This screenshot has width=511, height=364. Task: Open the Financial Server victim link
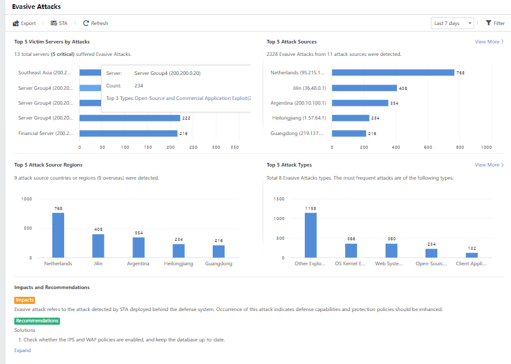tap(45, 133)
